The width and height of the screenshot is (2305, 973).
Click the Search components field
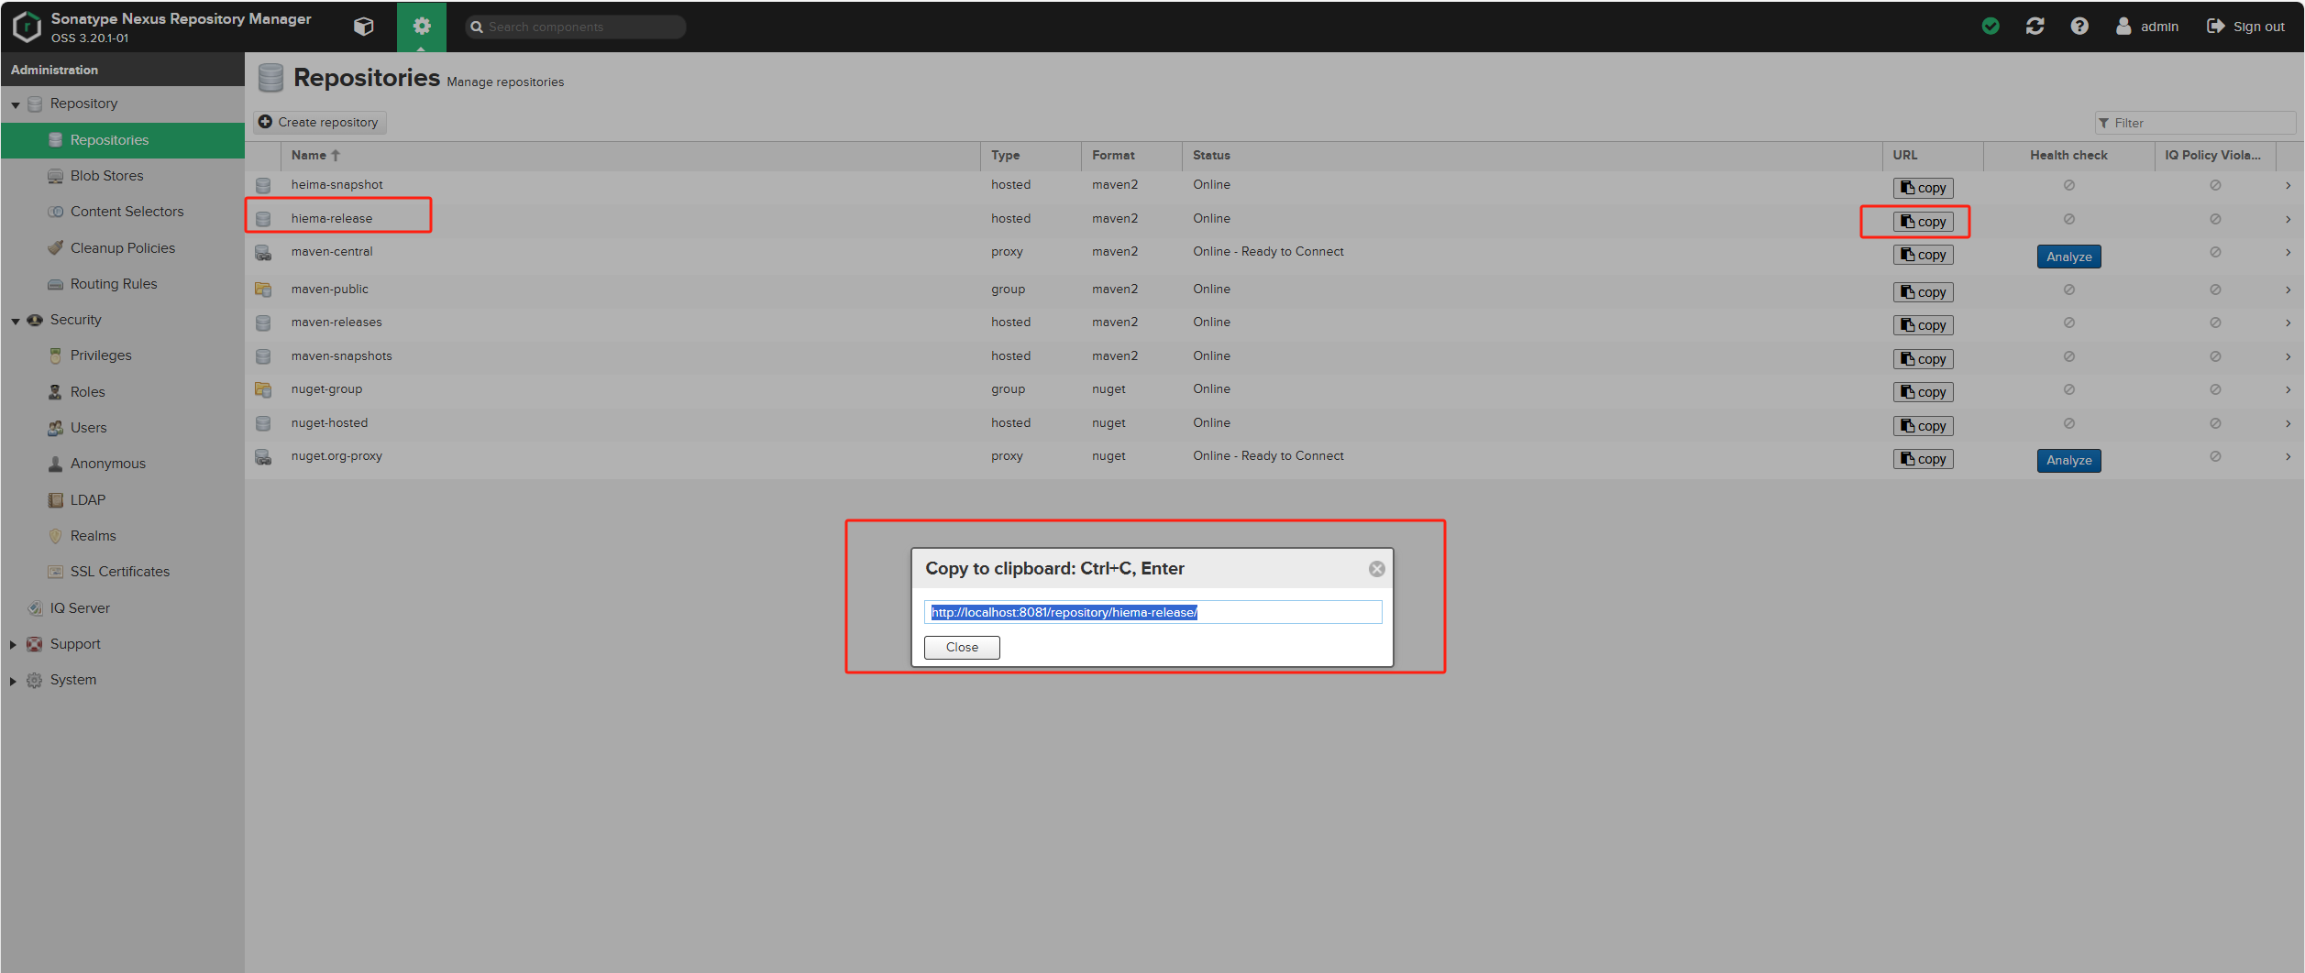pos(576,27)
